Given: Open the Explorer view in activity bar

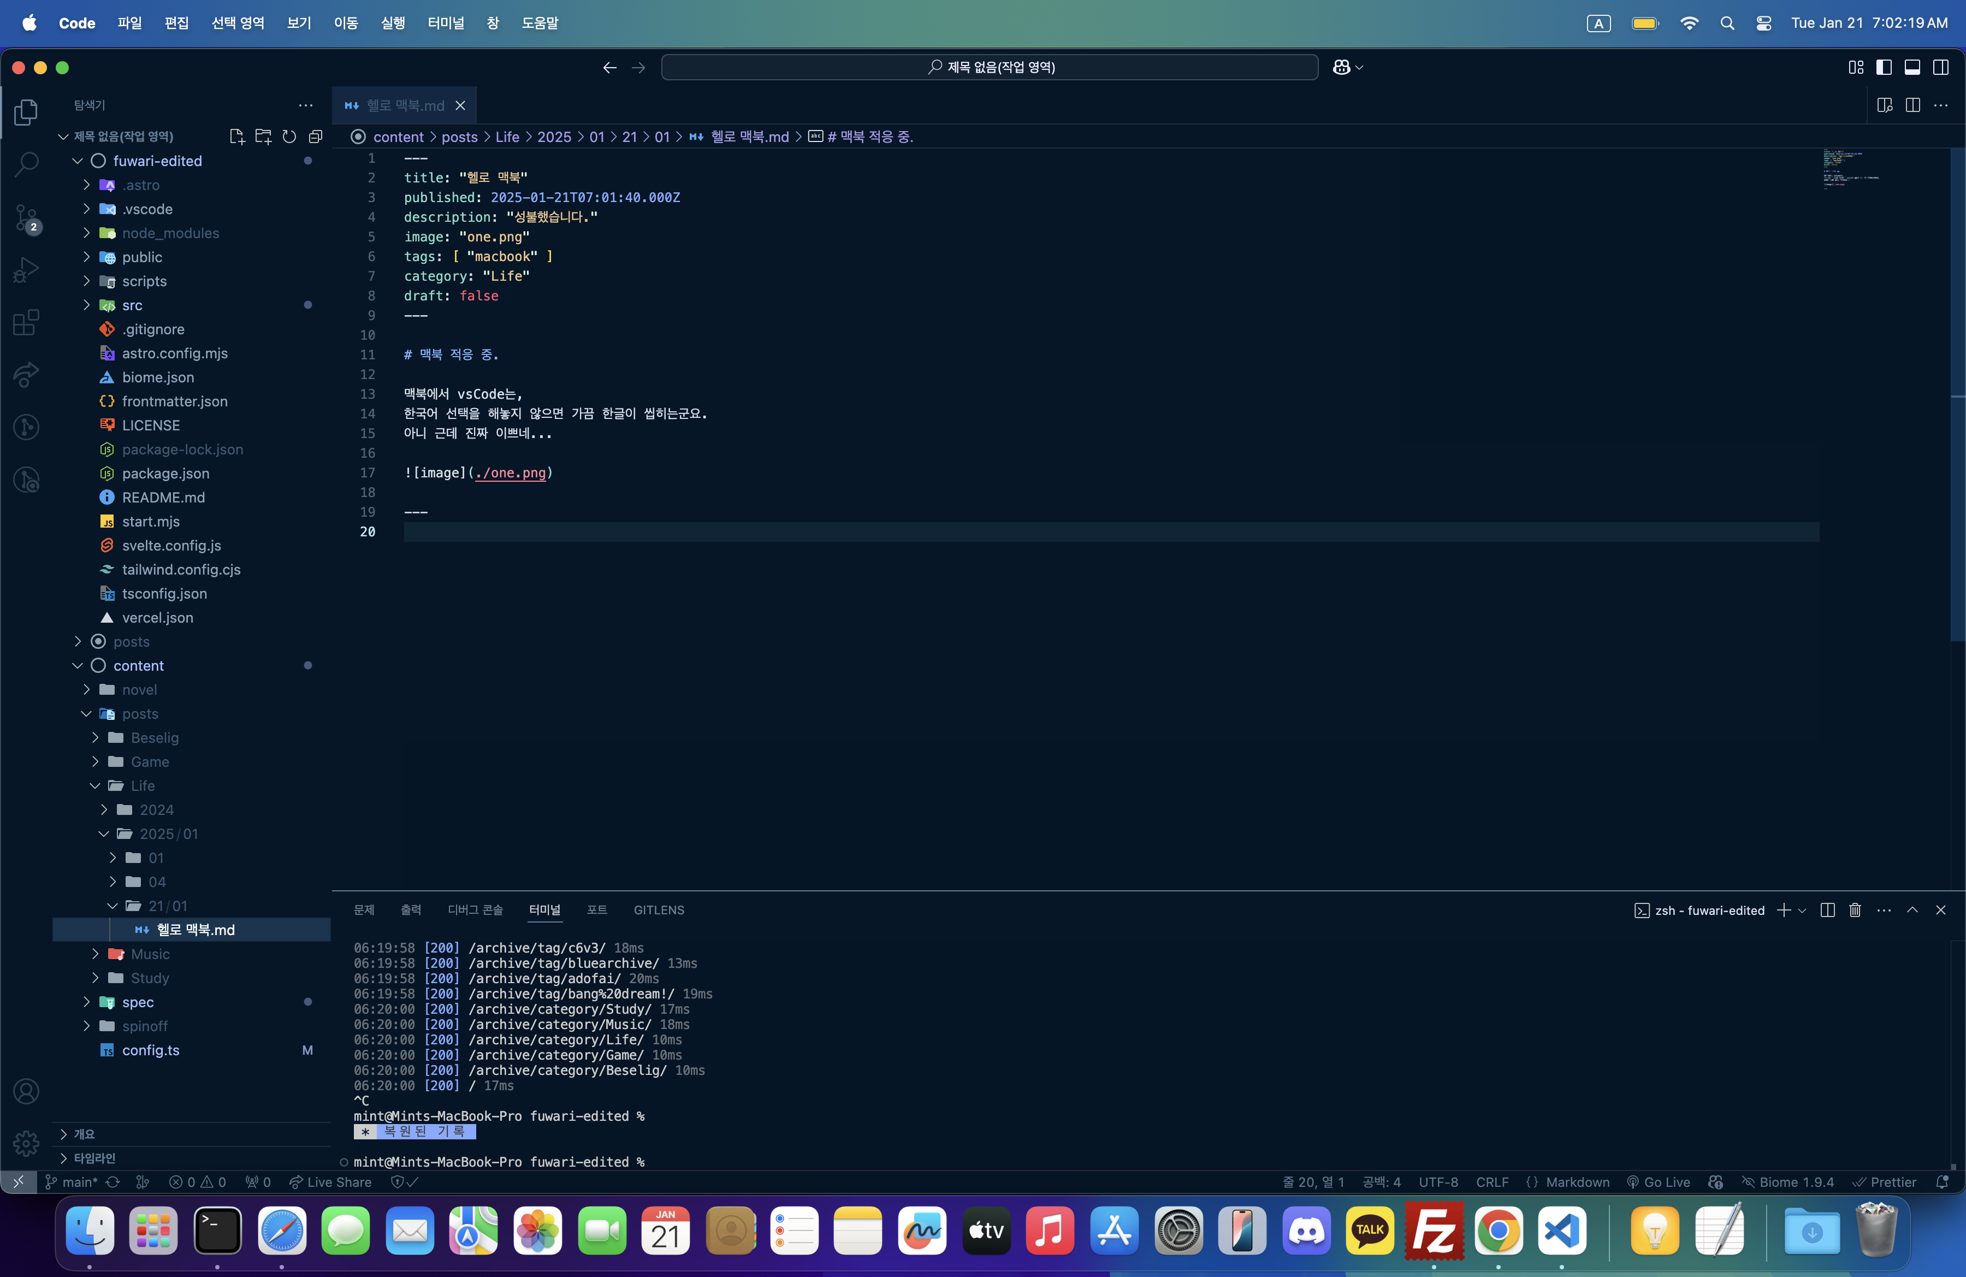Looking at the screenshot, I should tap(26, 111).
